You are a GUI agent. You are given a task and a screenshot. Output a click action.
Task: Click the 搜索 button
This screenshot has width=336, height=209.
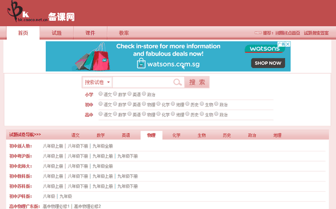point(197,82)
